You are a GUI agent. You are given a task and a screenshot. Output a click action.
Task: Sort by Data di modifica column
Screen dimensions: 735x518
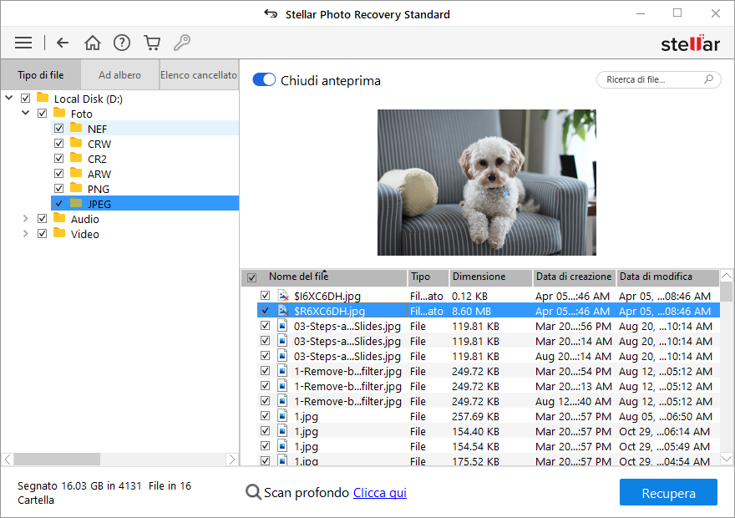pyautogui.click(x=667, y=277)
